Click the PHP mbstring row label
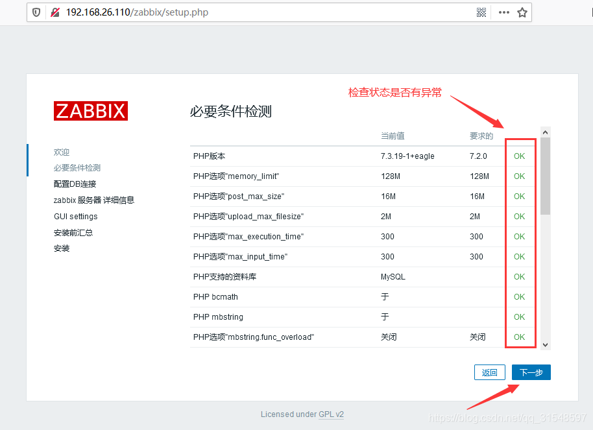 tap(218, 317)
